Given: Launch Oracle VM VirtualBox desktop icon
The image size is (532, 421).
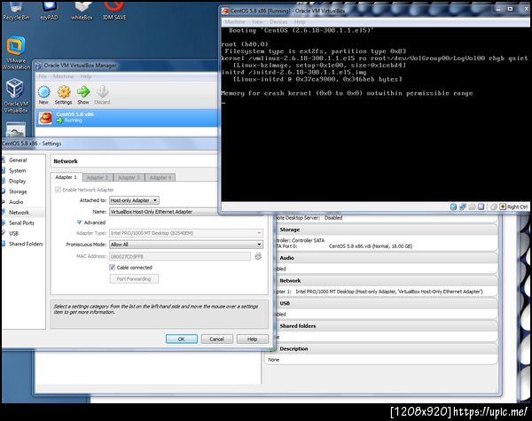Looking at the screenshot, I should point(16,96).
